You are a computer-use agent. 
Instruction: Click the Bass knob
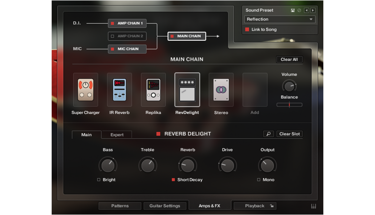pos(108,166)
